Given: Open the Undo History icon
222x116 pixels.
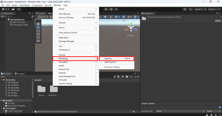Looking at the screenshot, I should (x=185, y=9).
